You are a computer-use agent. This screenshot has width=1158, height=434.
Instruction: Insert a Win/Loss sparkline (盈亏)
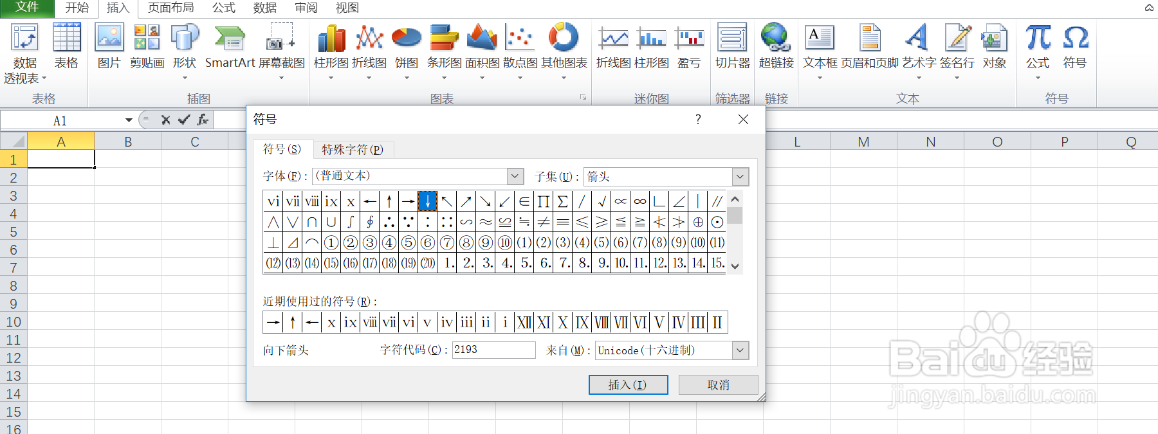pyautogui.click(x=689, y=46)
